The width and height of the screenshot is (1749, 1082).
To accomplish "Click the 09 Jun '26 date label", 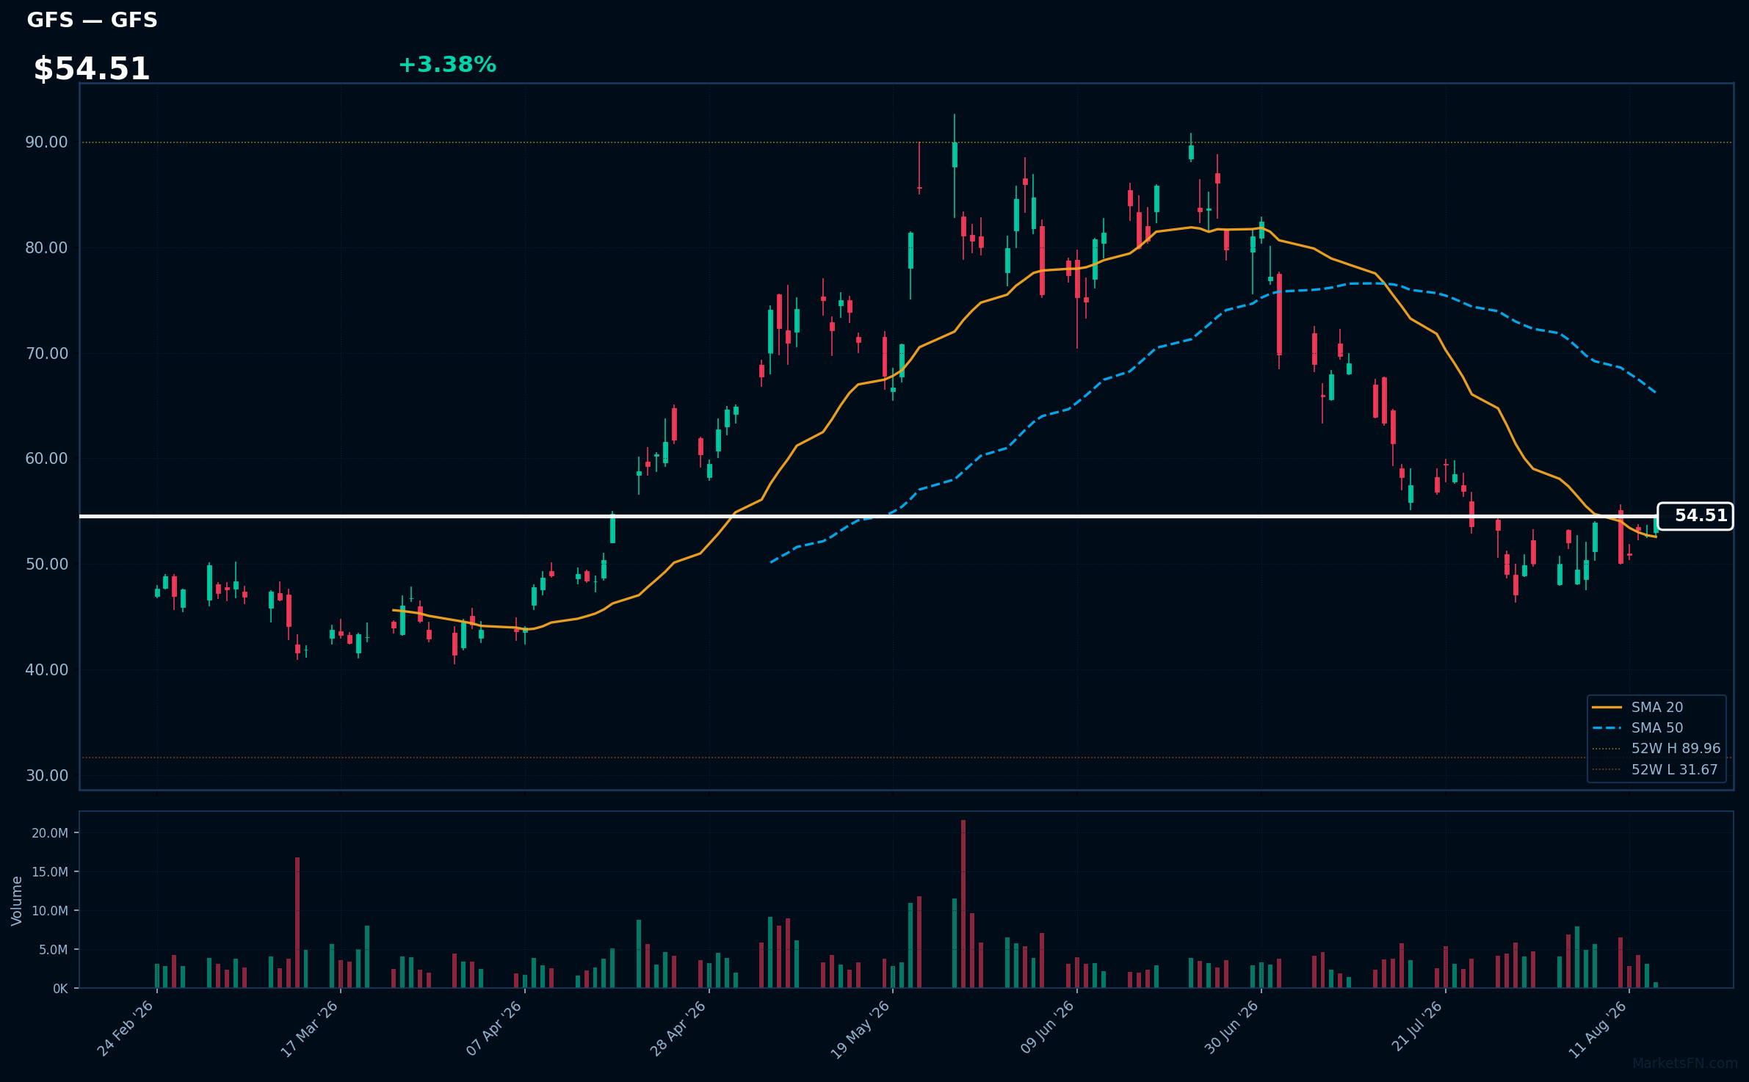I will click(x=1046, y=1028).
